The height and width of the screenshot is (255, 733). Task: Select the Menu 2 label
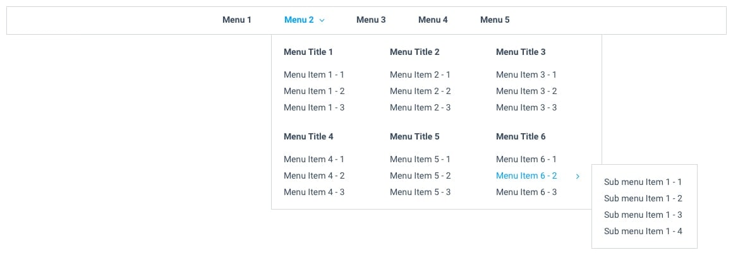coord(299,20)
